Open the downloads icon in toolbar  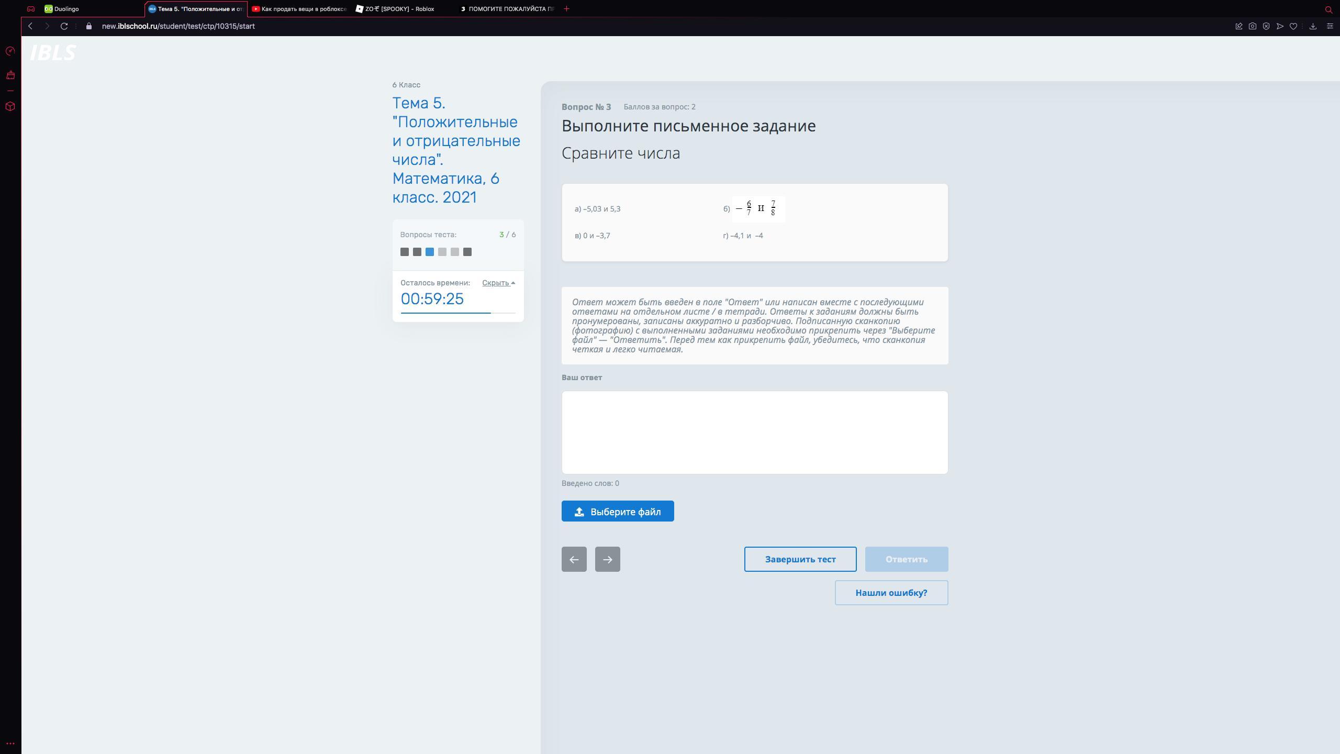(1313, 26)
